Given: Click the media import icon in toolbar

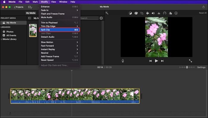Looking at the screenshot, I should tap(30, 7).
